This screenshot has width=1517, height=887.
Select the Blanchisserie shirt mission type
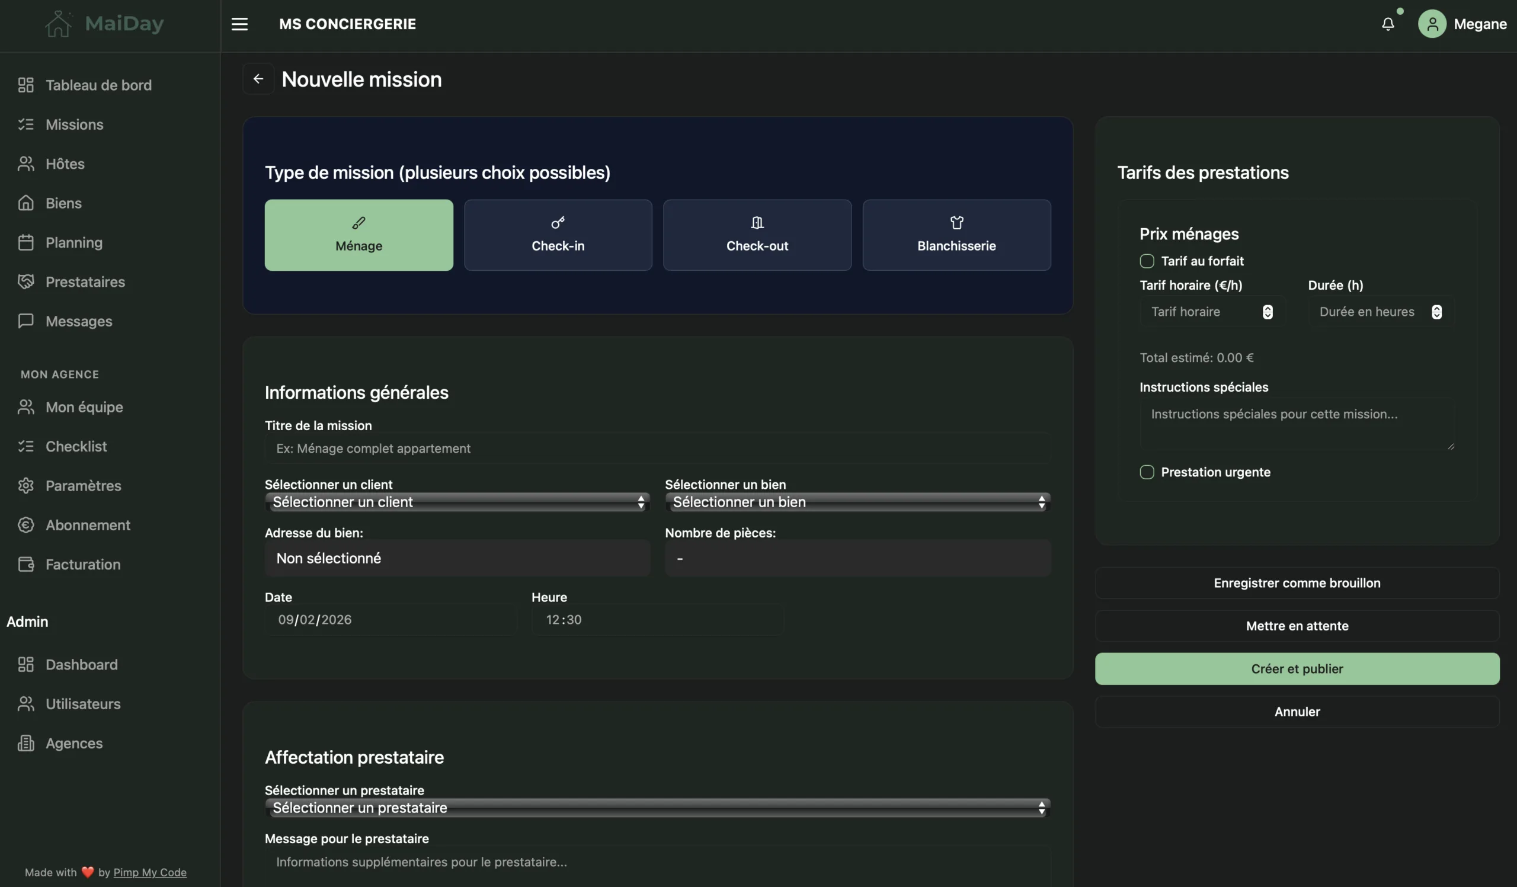956,235
